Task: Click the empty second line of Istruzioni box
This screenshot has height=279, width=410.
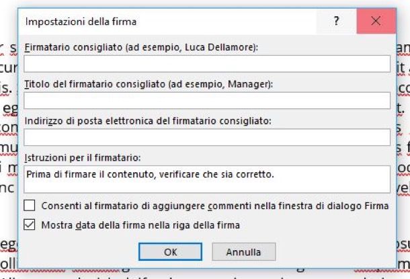Action: pyautogui.click(x=207, y=186)
